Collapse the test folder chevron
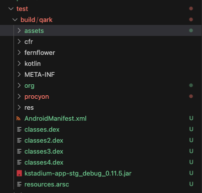This screenshot has height=193, width=202. pyautogui.click(x=11, y=8)
